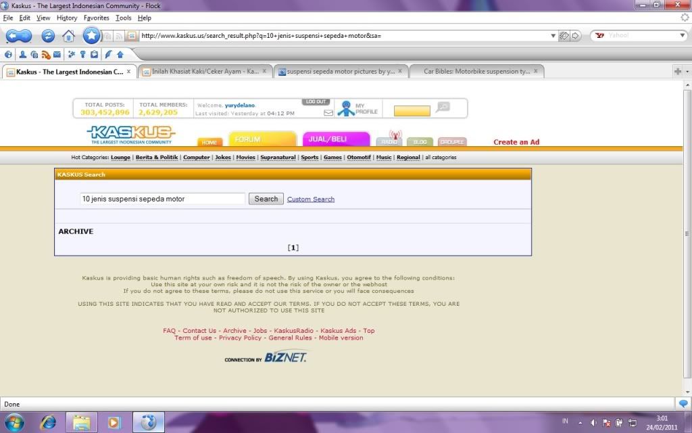The height and width of the screenshot is (433, 692).
Task: Open the JUAL/BELI navigation tab
Action: pyautogui.click(x=337, y=139)
